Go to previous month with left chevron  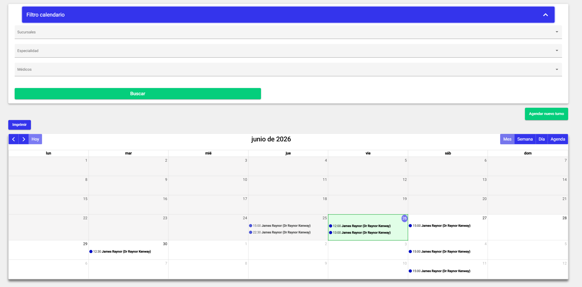(x=14, y=139)
